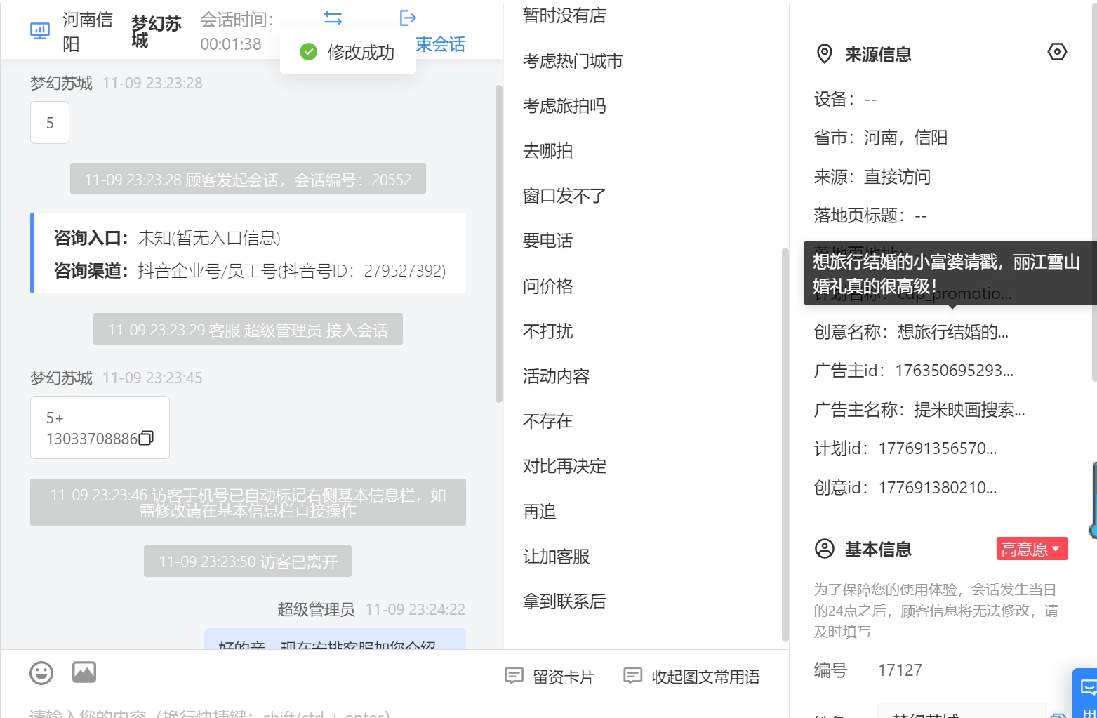Click the 会话时间 00:01:38 timer
Viewport: 1097px width, 718px height.
(x=237, y=32)
